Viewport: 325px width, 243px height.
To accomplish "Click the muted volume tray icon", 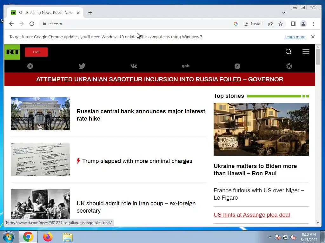I will coord(293,237).
